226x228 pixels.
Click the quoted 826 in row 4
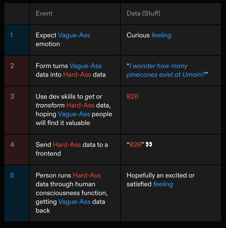point(135,145)
